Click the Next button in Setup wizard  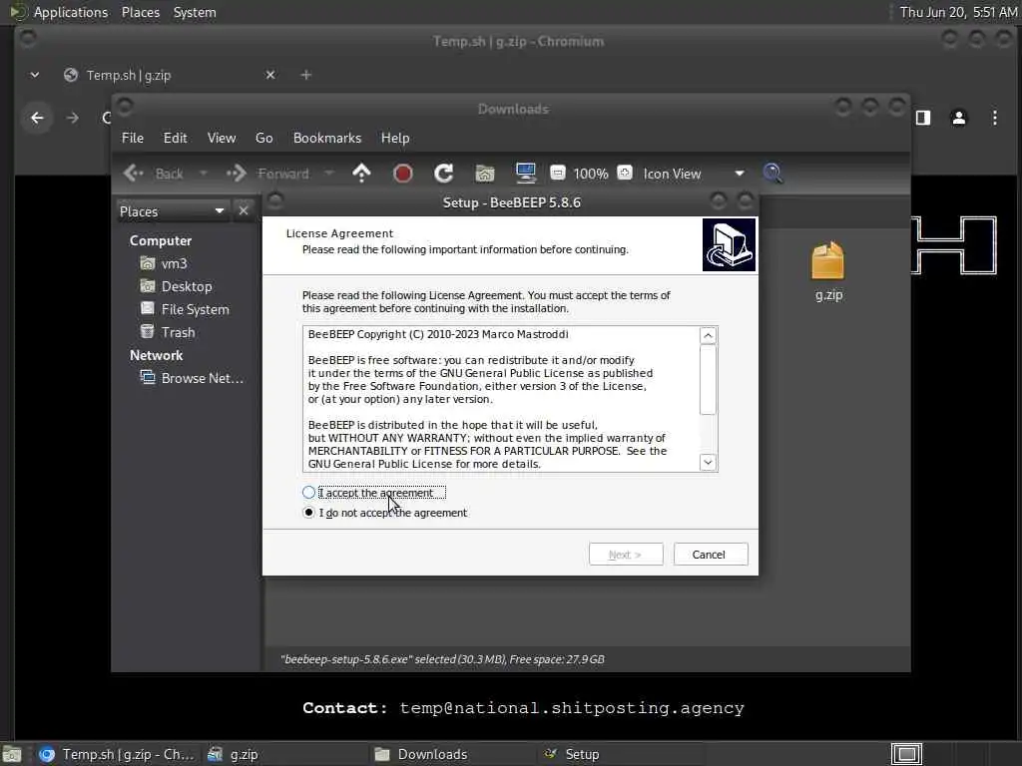625,555
